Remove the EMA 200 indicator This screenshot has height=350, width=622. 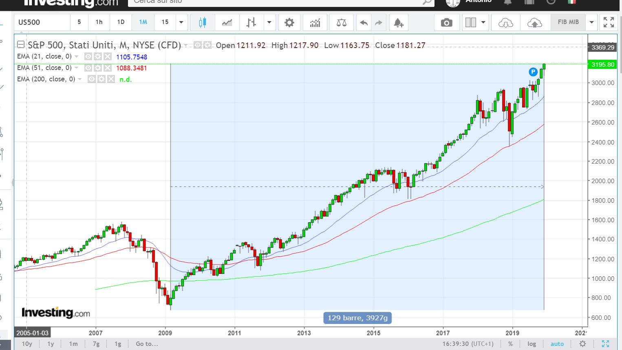(x=111, y=79)
